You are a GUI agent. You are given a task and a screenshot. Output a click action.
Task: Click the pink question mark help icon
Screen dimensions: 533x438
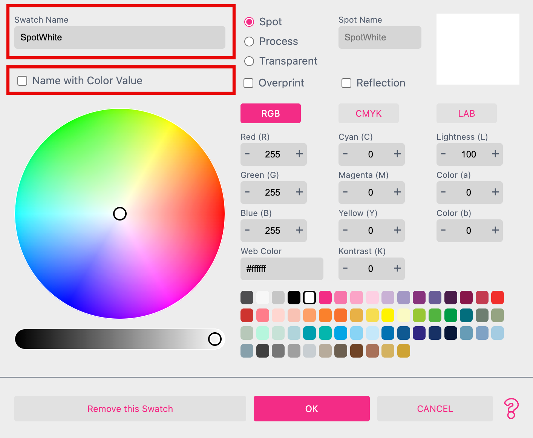[511, 409]
